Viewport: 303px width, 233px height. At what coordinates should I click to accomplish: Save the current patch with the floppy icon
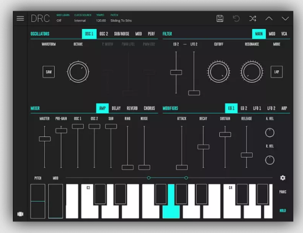220,18
